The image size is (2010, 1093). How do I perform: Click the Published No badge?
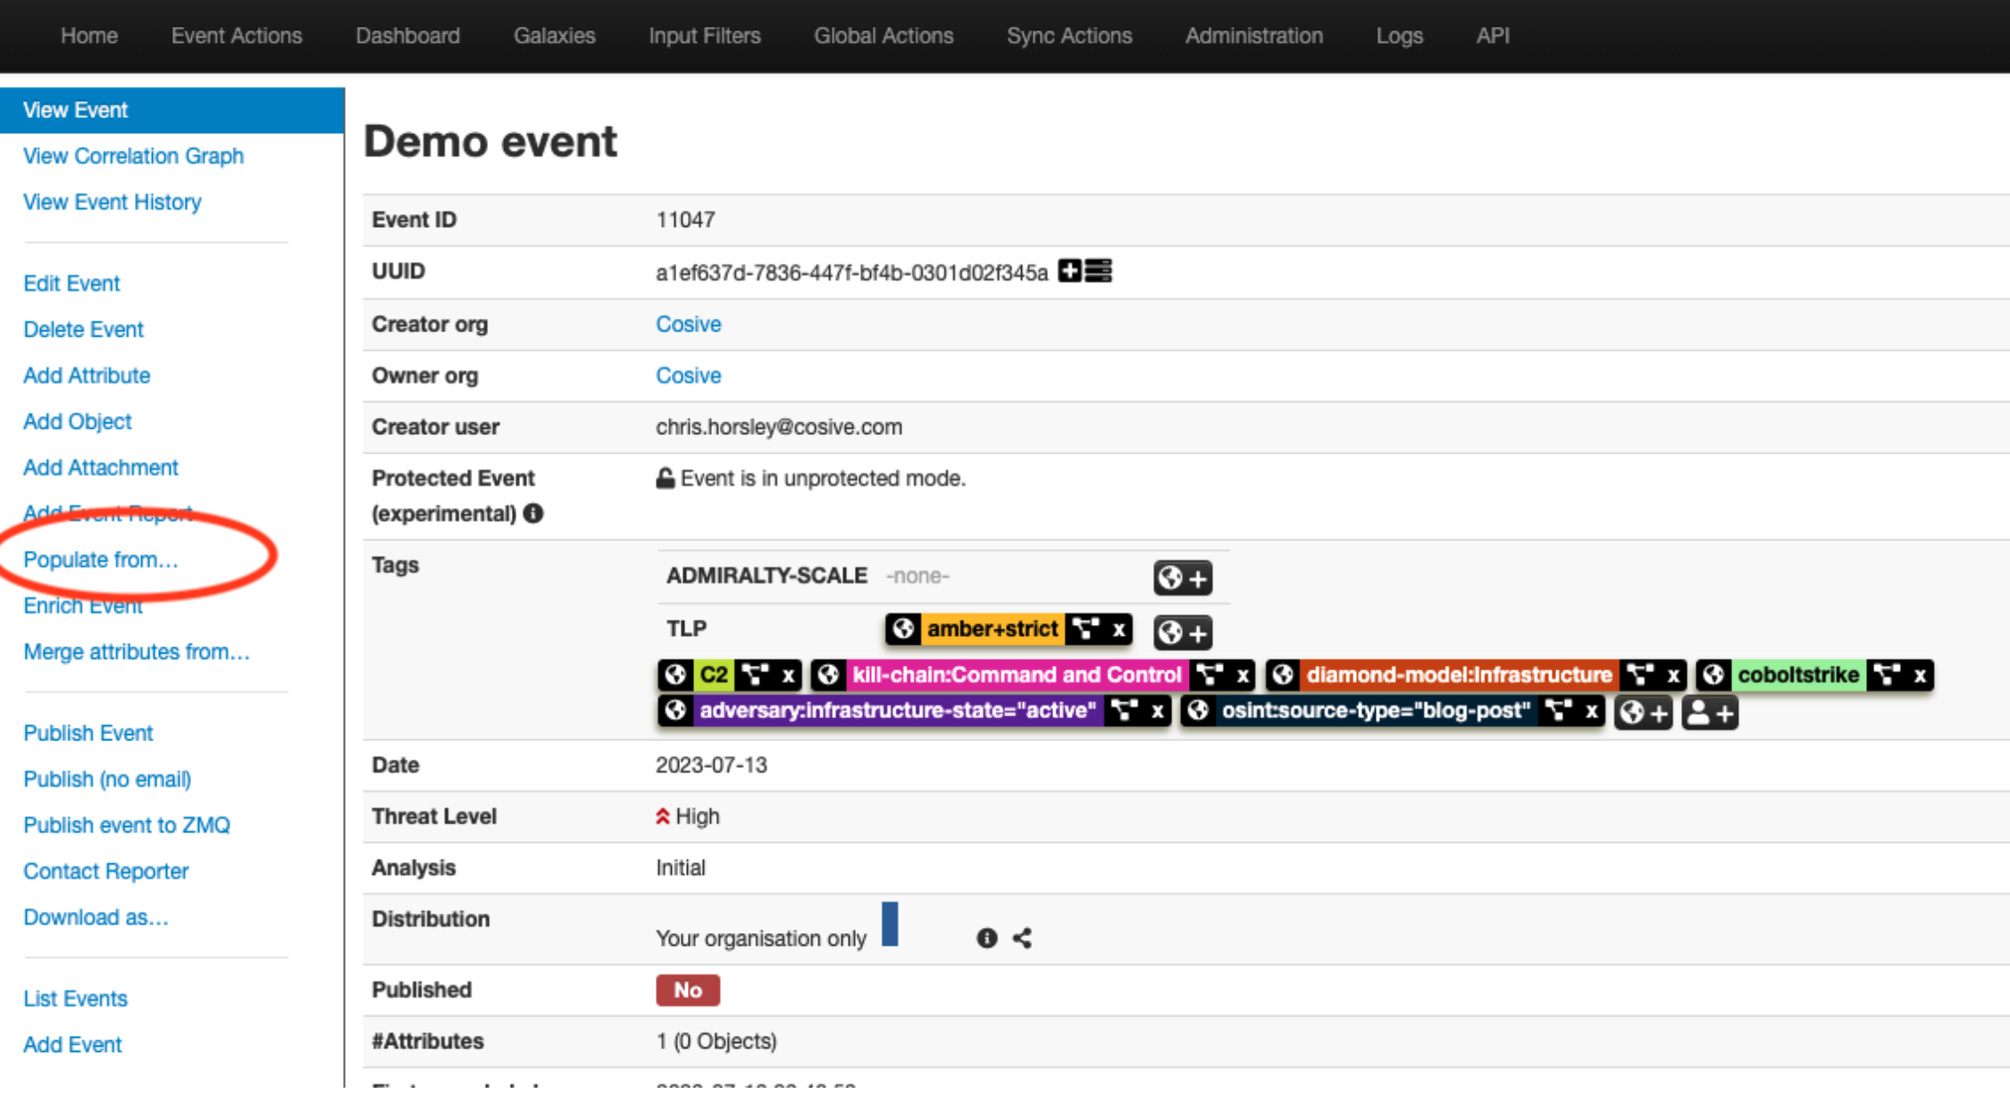(687, 989)
